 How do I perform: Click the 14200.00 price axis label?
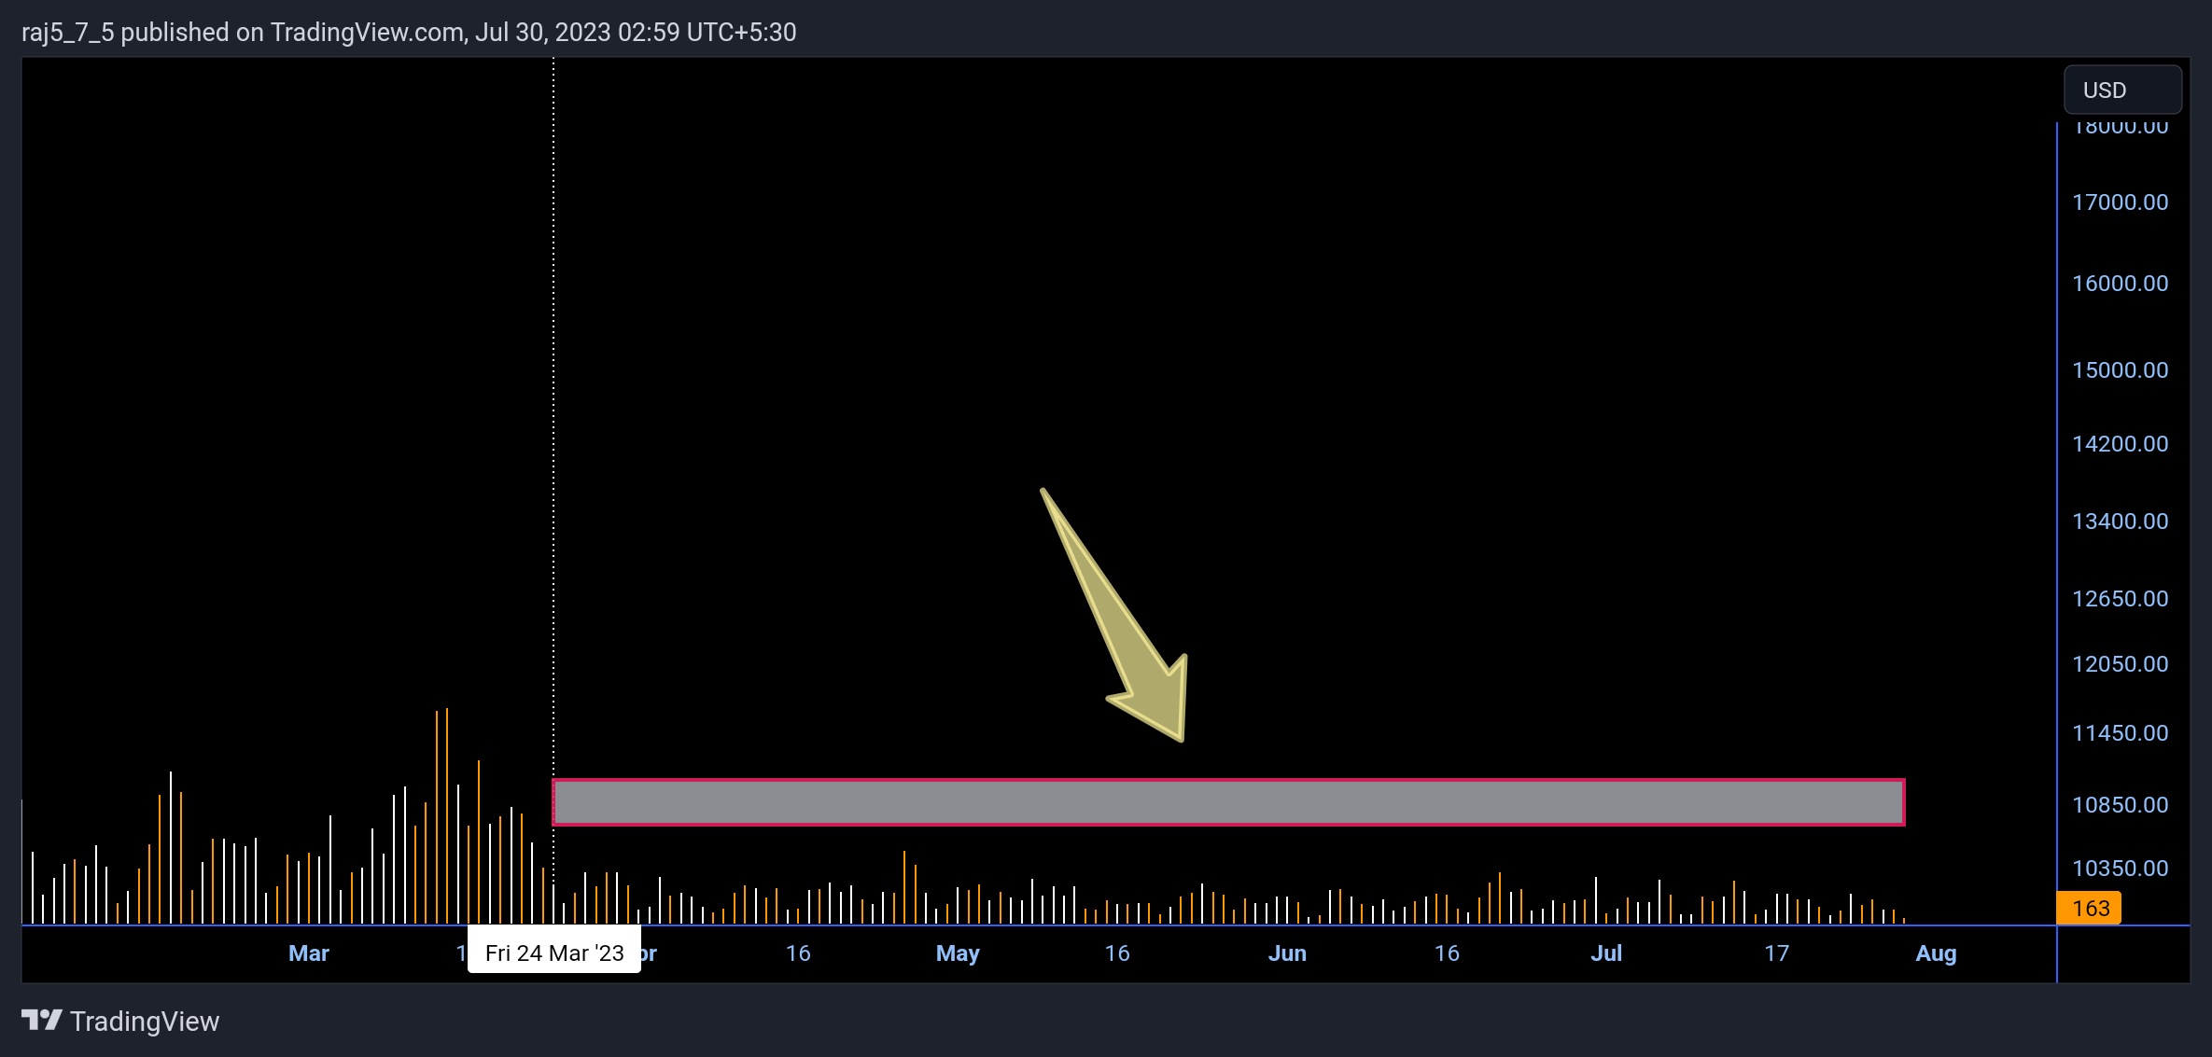(x=2121, y=444)
